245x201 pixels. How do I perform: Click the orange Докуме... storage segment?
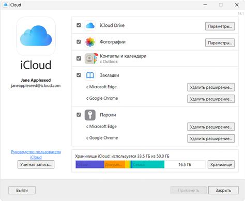point(115,164)
